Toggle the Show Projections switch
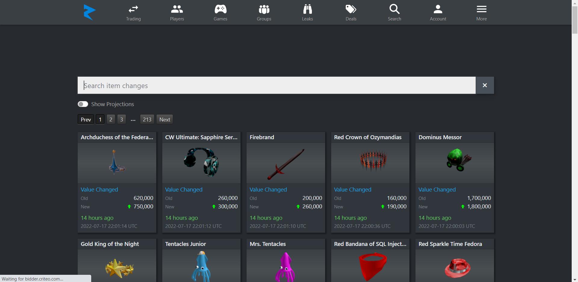 point(83,104)
